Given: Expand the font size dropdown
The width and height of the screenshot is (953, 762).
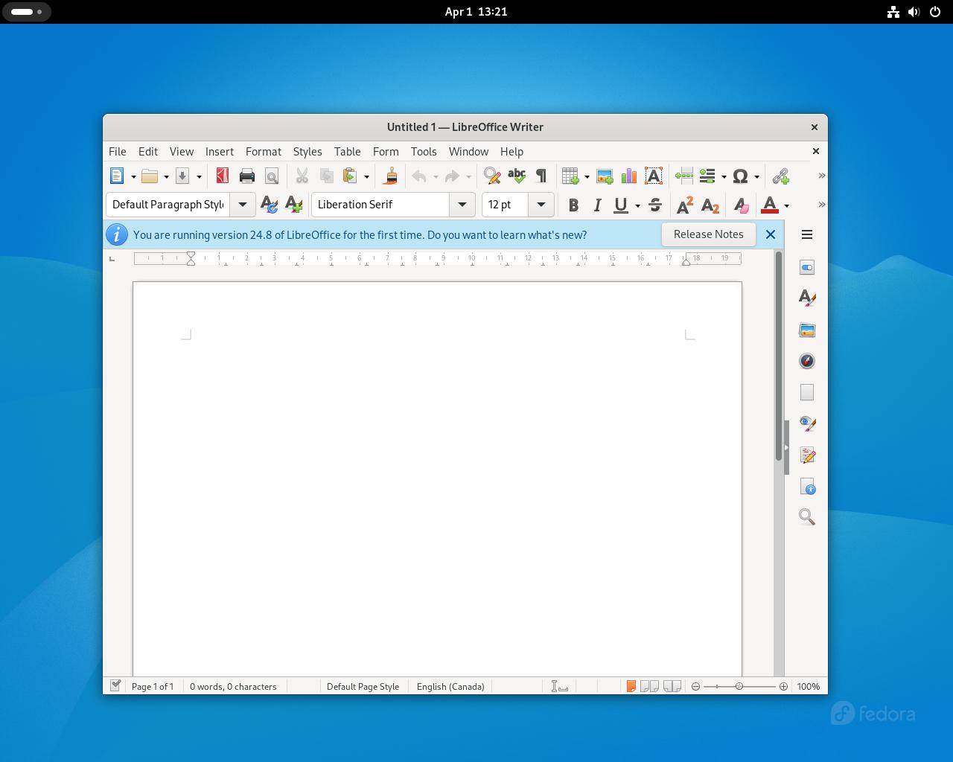Looking at the screenshot, I should pos(541,205).
